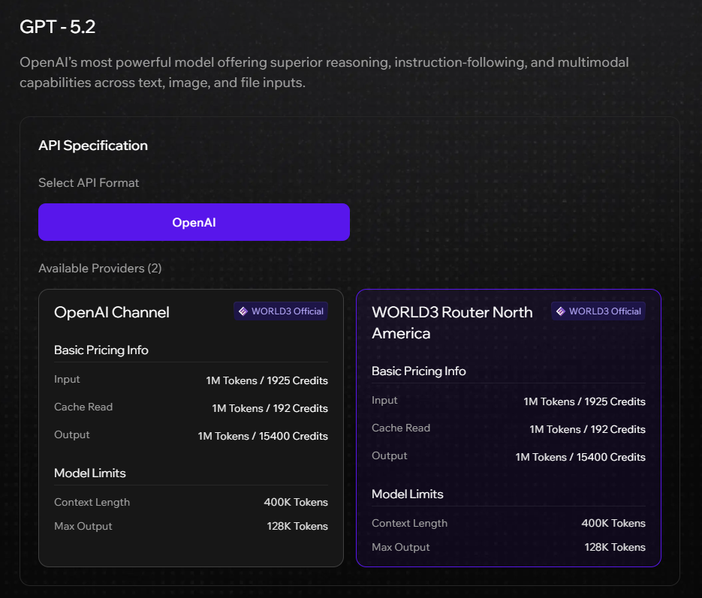Click Input price value in Router North America card
702x598 pixels.
click(584, 401)
